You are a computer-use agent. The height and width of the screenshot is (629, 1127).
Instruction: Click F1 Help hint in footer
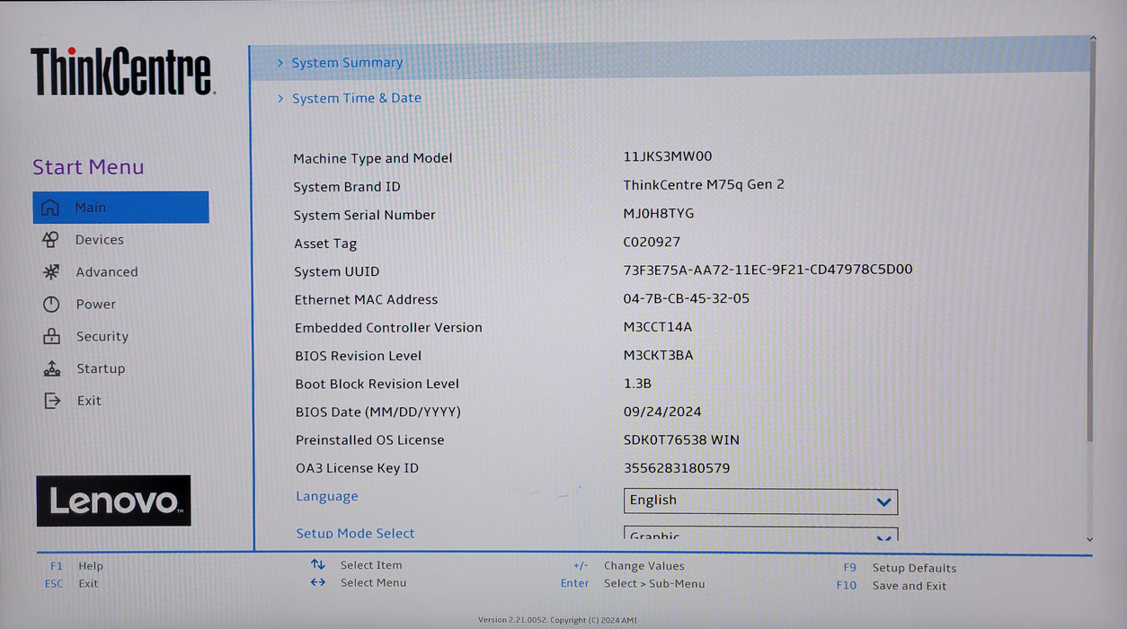76,566
